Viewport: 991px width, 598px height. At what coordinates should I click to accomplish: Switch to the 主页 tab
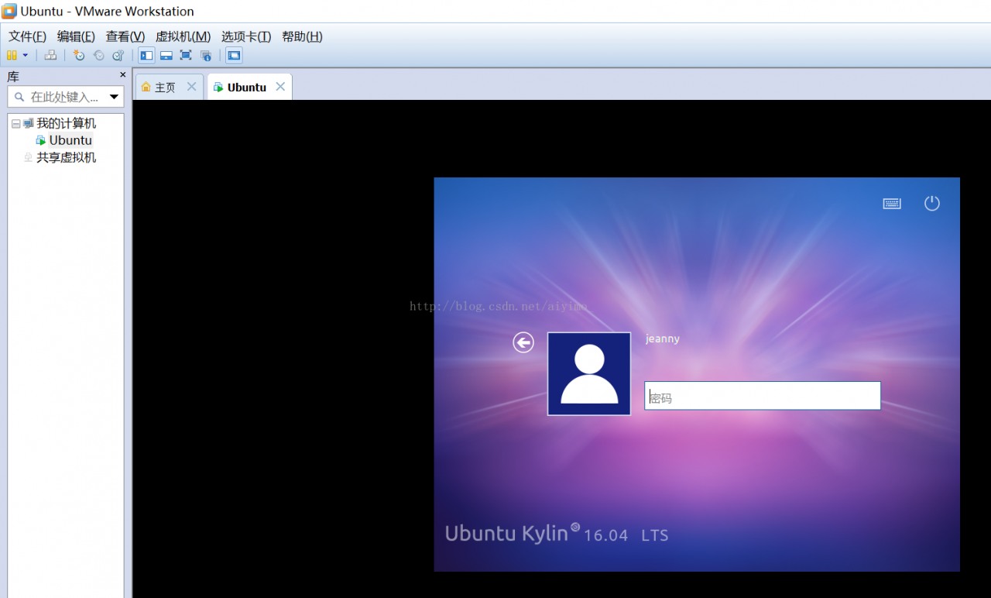[x=165, y=88]
